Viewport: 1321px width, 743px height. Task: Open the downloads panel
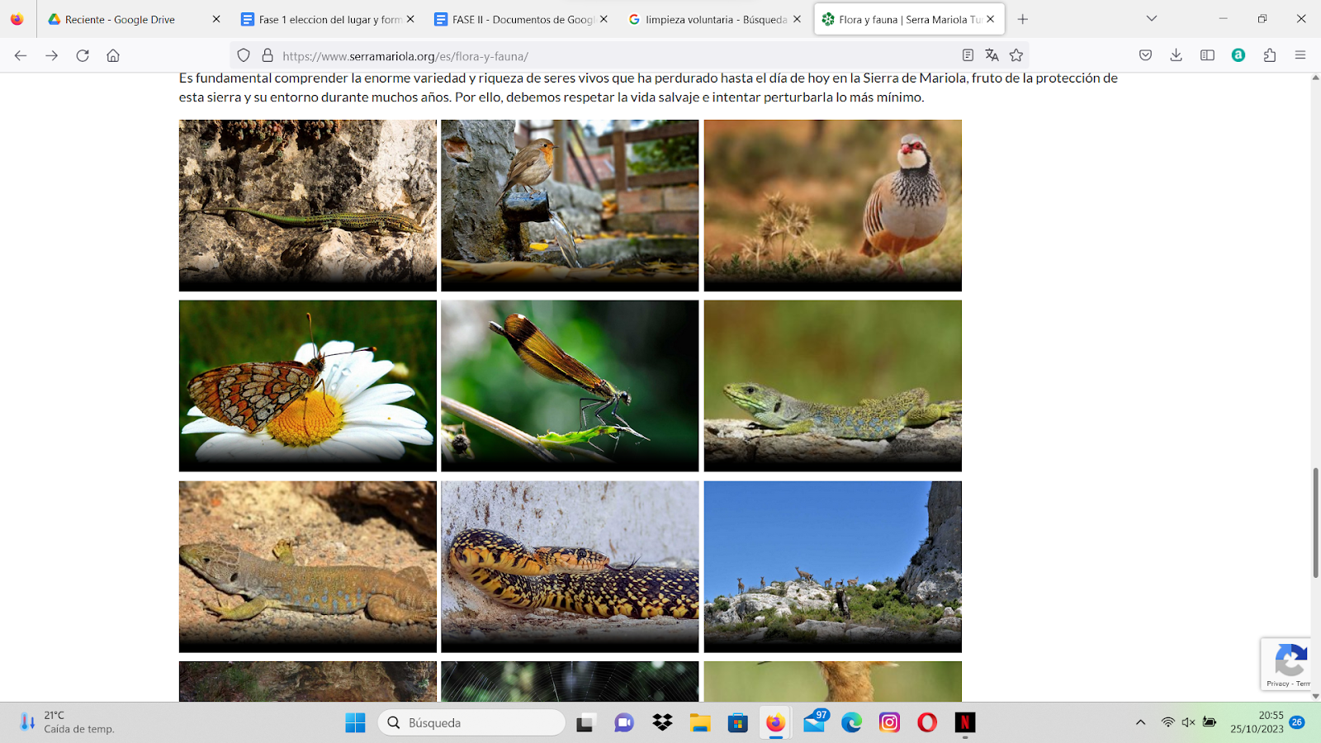(1177, 55)
